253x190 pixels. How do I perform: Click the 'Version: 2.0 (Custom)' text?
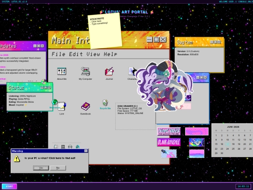click(x=188, y=51)
